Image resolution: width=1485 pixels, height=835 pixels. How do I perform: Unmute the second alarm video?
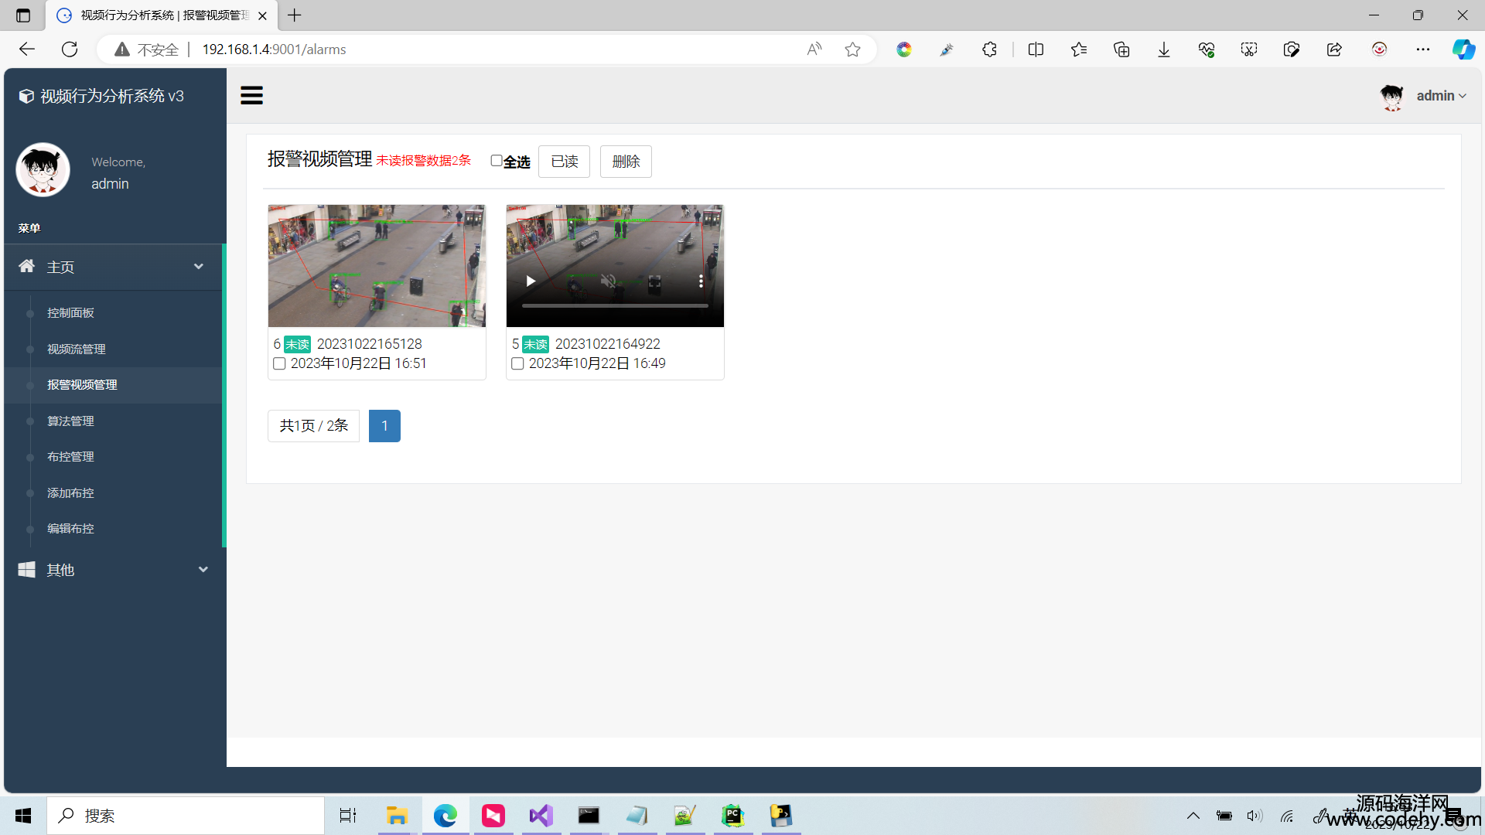coord(609,281)
